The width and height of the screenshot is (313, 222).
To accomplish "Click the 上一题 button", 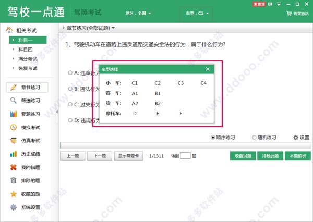I will click(73, 156).
